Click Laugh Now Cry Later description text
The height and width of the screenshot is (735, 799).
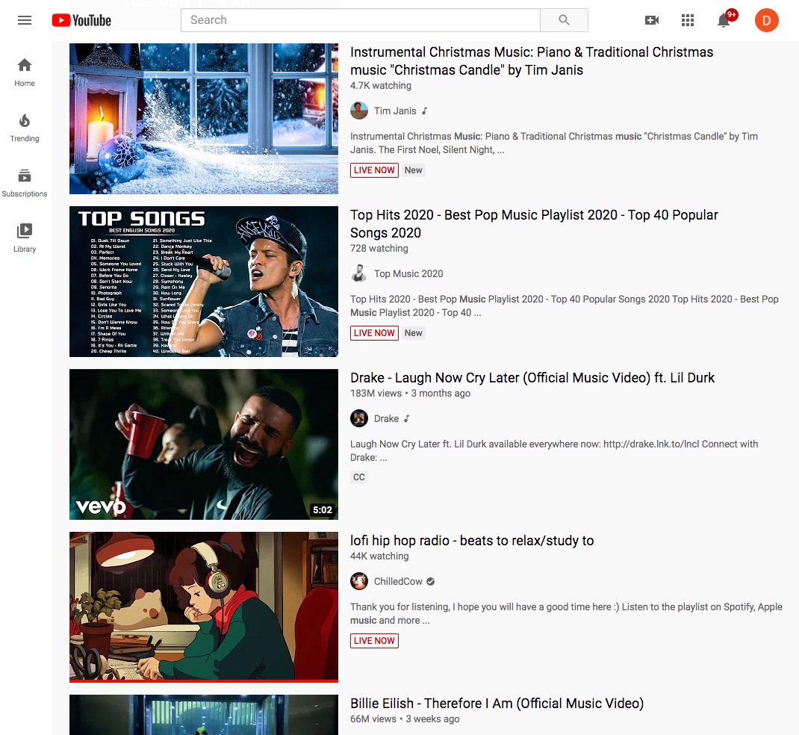click(x=554, y=450)
